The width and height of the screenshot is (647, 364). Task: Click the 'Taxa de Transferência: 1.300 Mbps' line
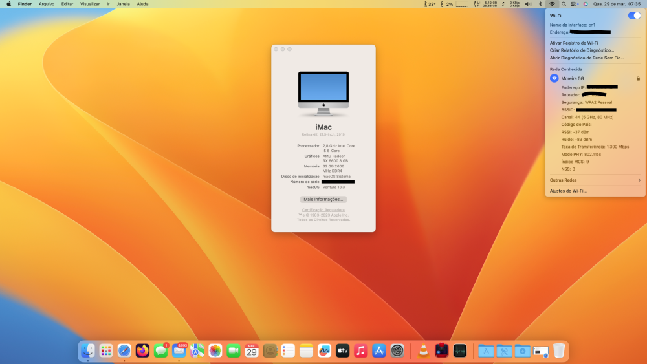point(595,147)
